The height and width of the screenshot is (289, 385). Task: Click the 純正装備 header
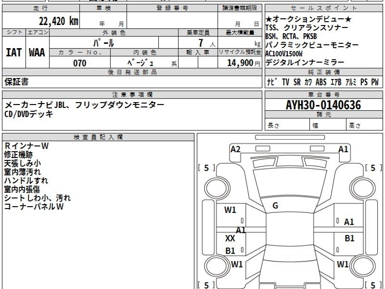tap(324, 72)
